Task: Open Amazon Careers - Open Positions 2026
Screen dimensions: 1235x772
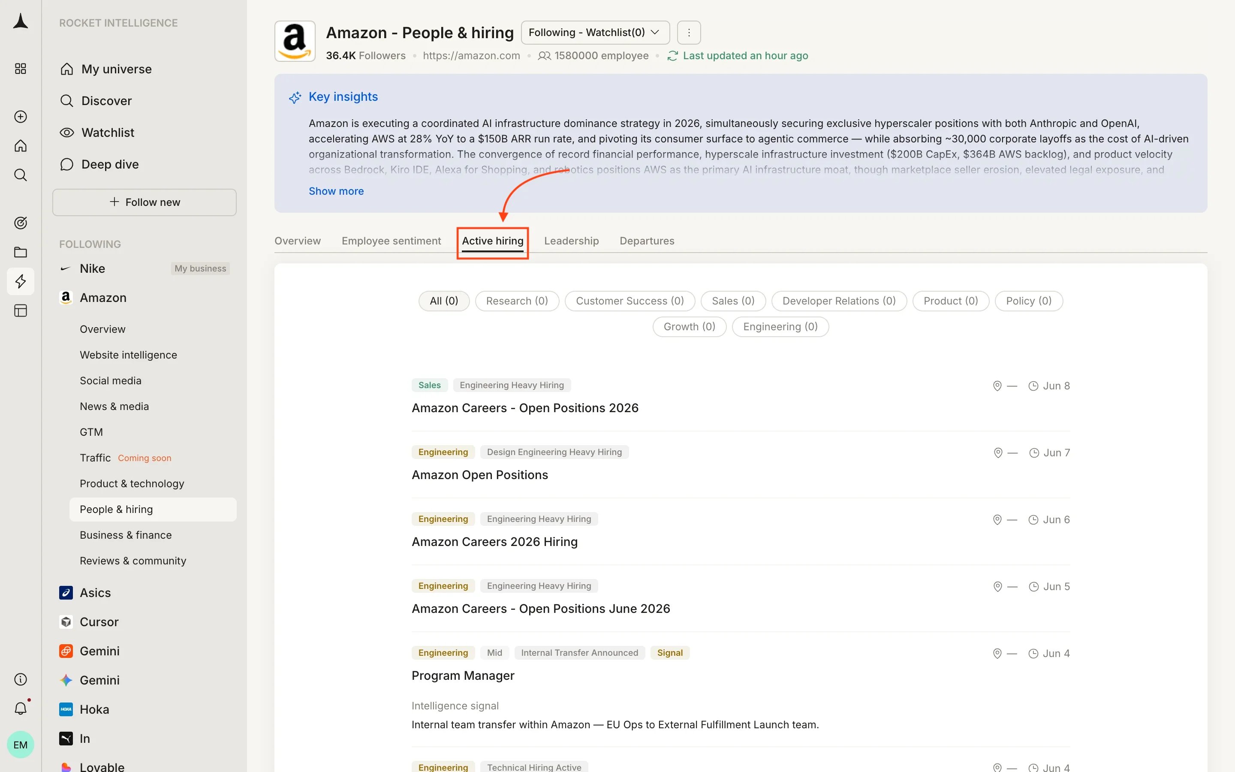Action: (x=525, y=408)
